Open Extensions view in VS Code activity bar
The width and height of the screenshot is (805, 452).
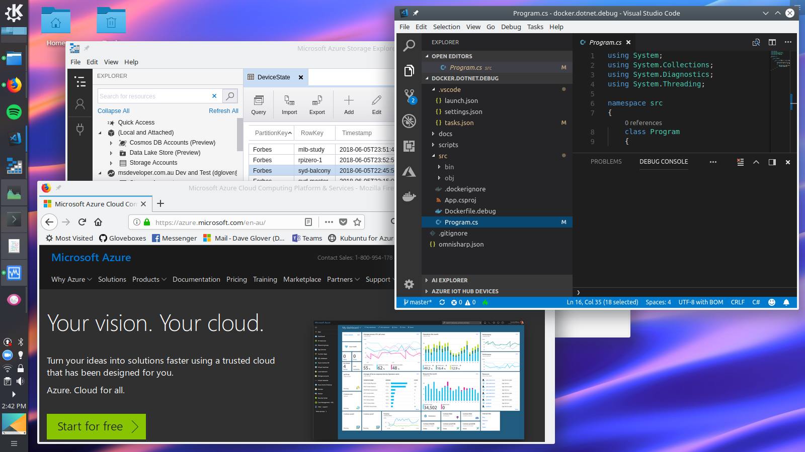click(409, 146)
